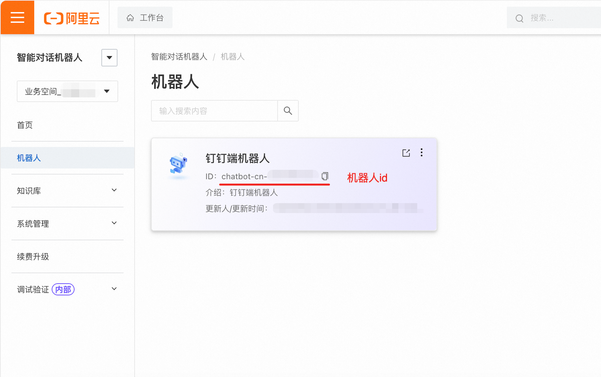Image resolution: width=601 pixels, height=377 pixels.
Task: Click the top search magnifier icon
Action: [x=519, y=18]
